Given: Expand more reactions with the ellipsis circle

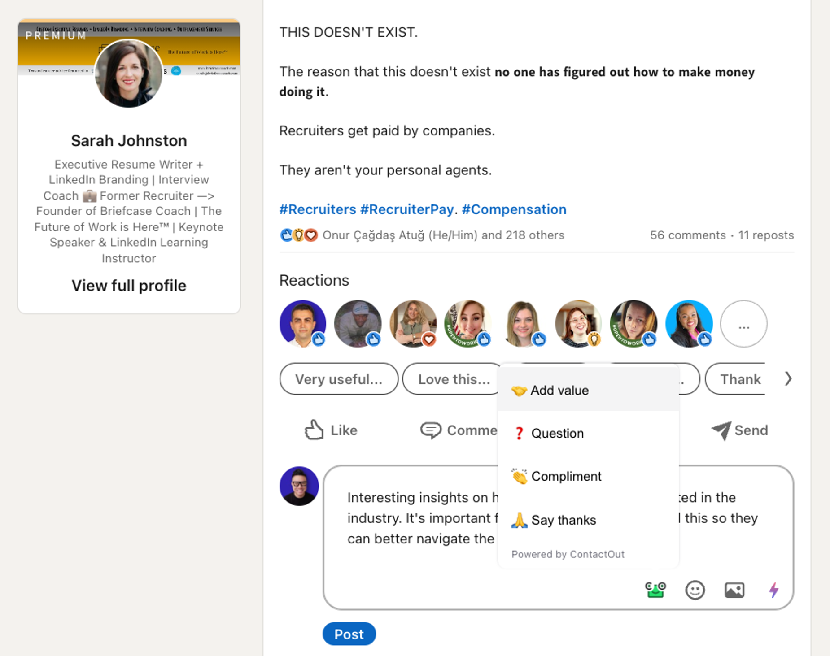Looking at the screenshot, I should (743, 324).
